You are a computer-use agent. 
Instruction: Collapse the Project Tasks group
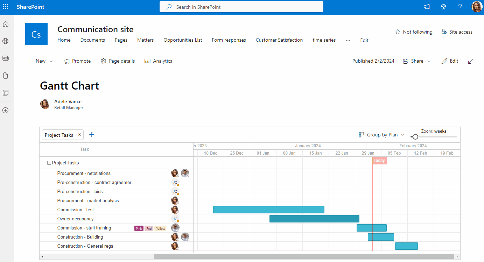(x=49, y=162)
